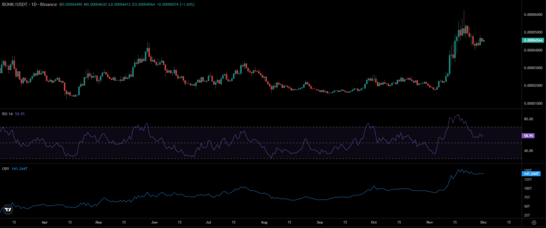Click the 40.00 RSI axis label
This screenshot has width=546, height=228.
(529, 151)
